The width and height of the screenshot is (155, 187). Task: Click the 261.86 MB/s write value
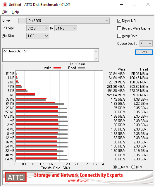click(116, 86)
